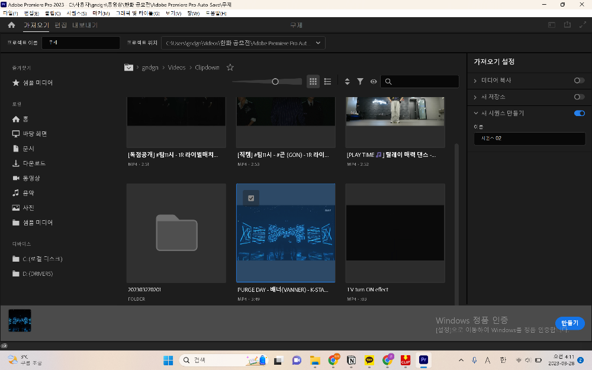The height and width of the screenshot is (370, 592).
Task: Open Notion from taskbar
Action: (x=351, y=360)
